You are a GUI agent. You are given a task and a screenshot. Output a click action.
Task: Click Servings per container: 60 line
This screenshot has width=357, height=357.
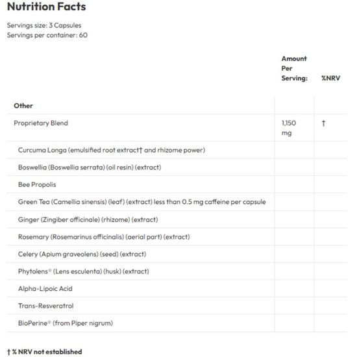click(47, 35)
